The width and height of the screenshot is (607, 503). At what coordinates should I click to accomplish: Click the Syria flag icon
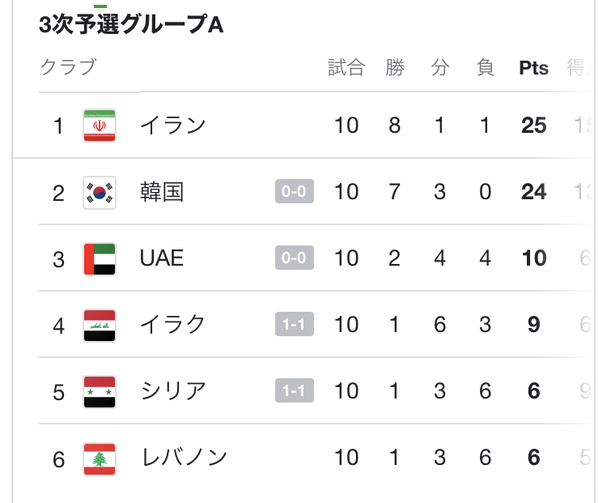pos(100,391)
